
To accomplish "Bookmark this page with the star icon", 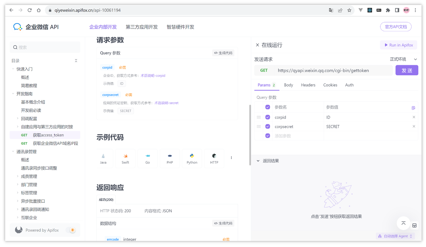I will coord(349,10).
